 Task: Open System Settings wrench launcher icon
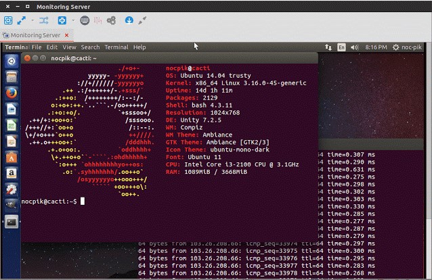pyautogui.click(x=12, y=189)
